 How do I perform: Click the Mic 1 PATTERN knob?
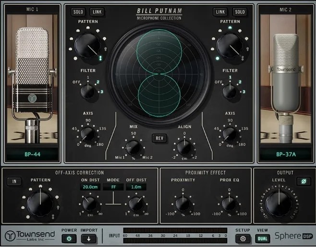88,47
